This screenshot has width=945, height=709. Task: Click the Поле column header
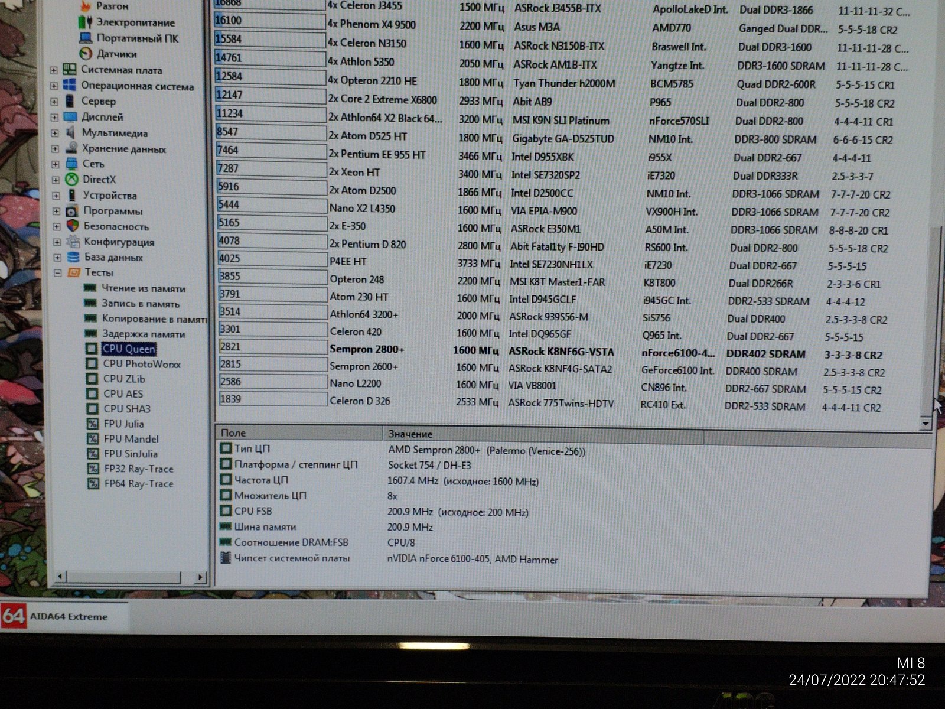point(299,432)
